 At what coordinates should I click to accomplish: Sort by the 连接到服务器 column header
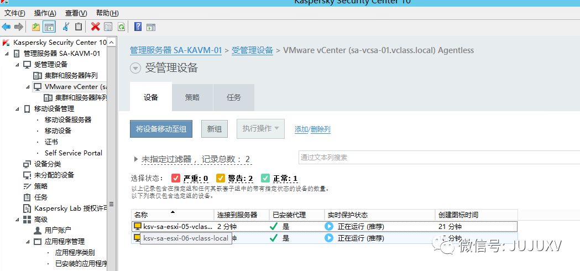coord(242,215)
